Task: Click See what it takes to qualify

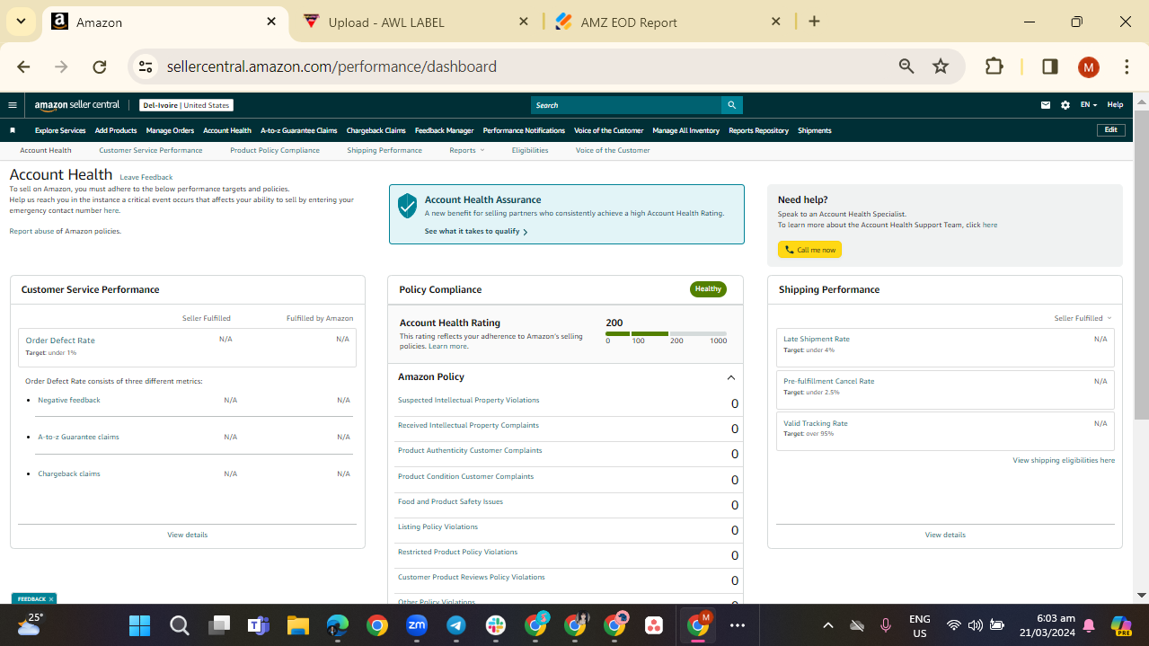Action: pyautogui.click(x=475, y=232)
